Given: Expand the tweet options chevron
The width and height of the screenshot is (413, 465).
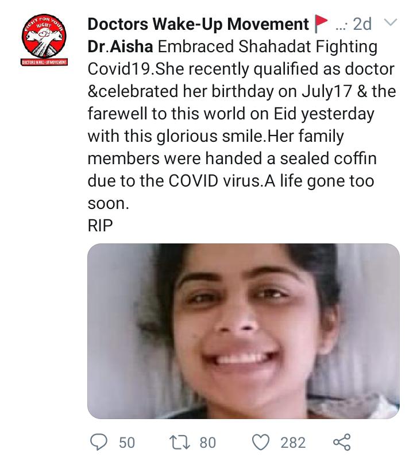Looking at the screenshot, I should [x=390, y=22].
